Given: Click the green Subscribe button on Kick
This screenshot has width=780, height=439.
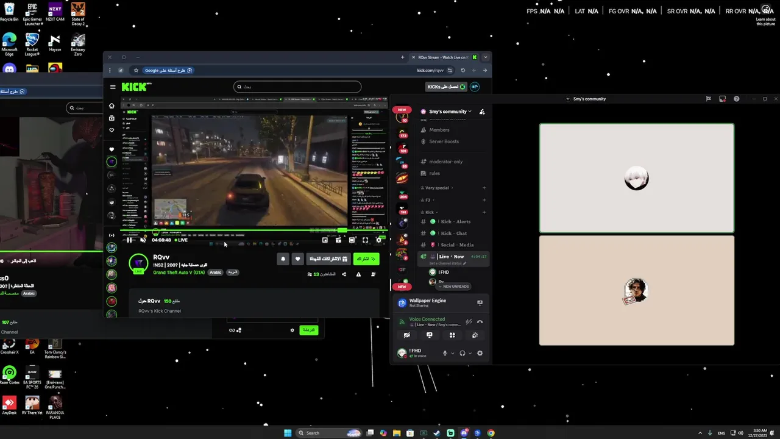Looking at the screenshot, I should (x=366, y=259).
